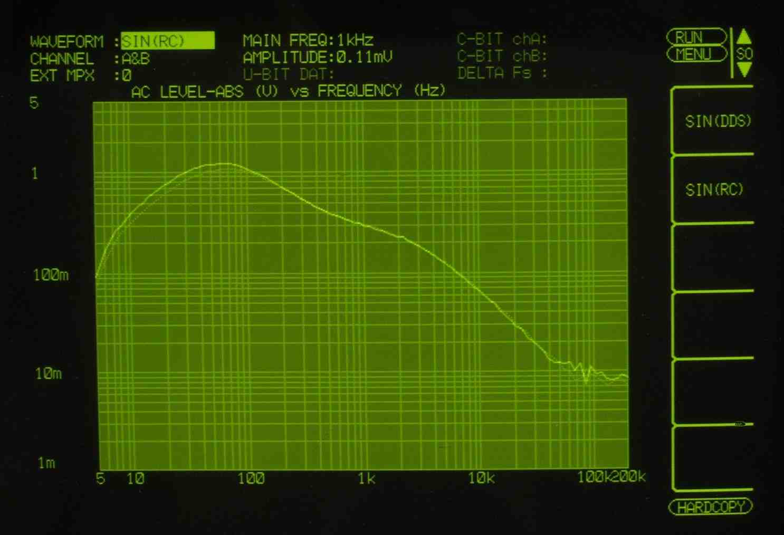Click the SO label between the arrows
This screenshot has height=535, width=784.
pos(744,54)
